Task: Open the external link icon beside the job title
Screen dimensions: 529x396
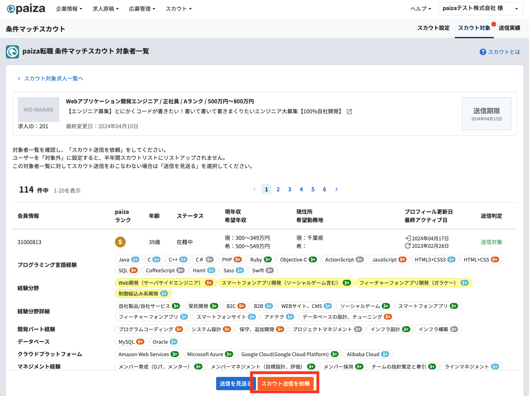Action: [x=349, y=112]
